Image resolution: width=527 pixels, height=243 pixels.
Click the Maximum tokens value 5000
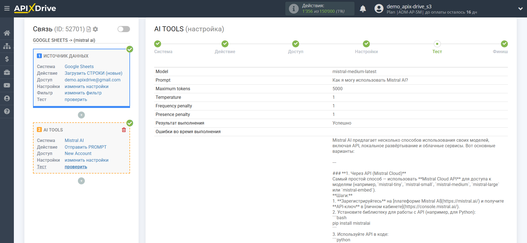point(337,89)
